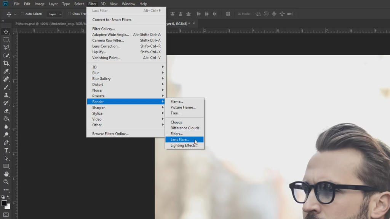Toggle Quick Mask mode icon
Image resolution: width=390 pixels, height=219 pixels.
pyautogui.click(x=6, y=215)
